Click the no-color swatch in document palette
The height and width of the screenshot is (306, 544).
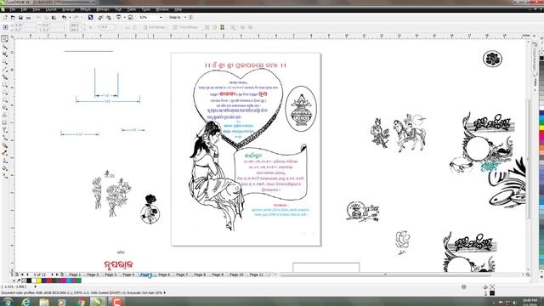24,280
